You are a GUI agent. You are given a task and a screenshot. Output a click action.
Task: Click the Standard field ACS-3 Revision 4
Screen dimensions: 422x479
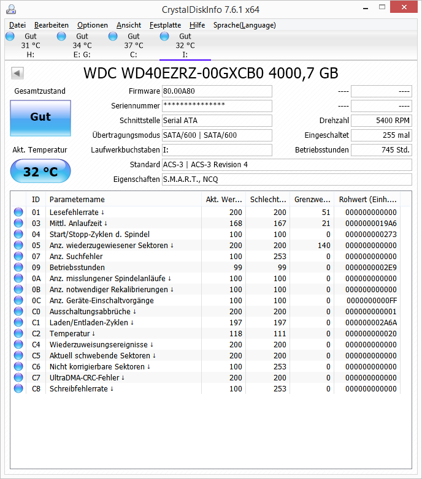coord(287,165)
